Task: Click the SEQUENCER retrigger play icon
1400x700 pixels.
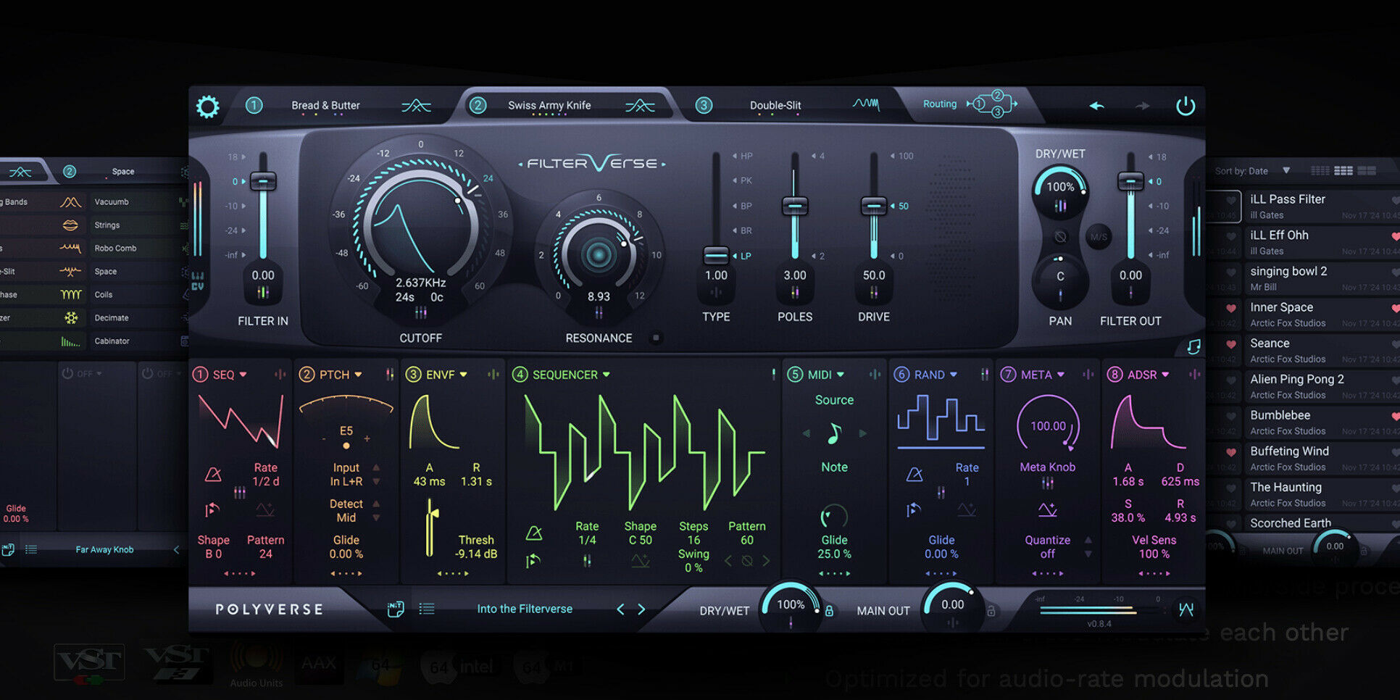Action: tap(533, 561)
